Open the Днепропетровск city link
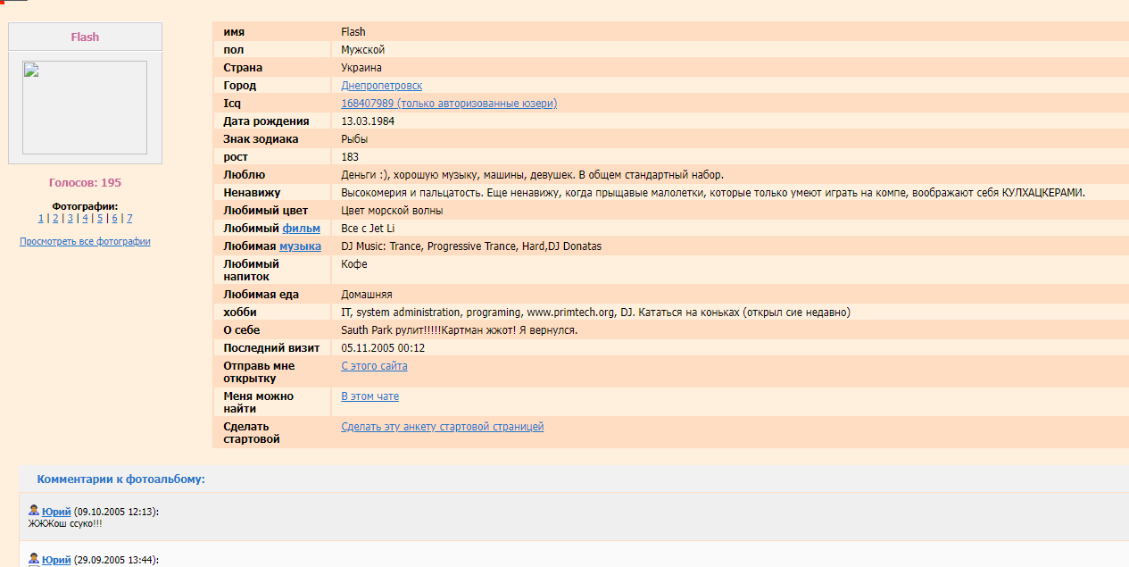The width and height of the screenshot is (1129, 567). coord(381,86)
